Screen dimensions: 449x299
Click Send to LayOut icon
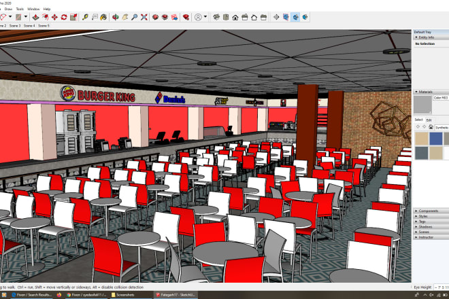tap(174, 17)
